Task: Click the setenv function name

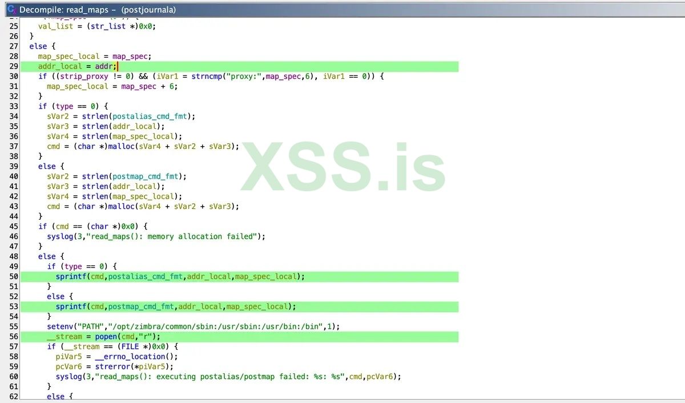Action: point(59,326)
